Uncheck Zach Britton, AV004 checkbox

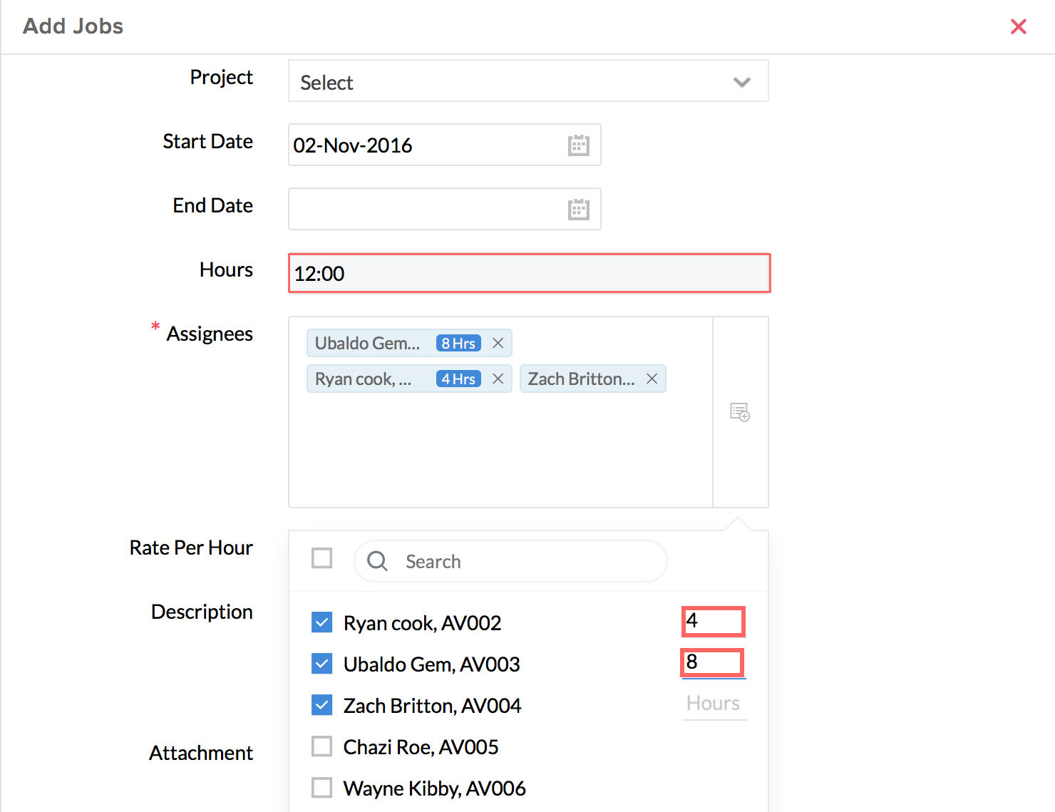[322, 705]
